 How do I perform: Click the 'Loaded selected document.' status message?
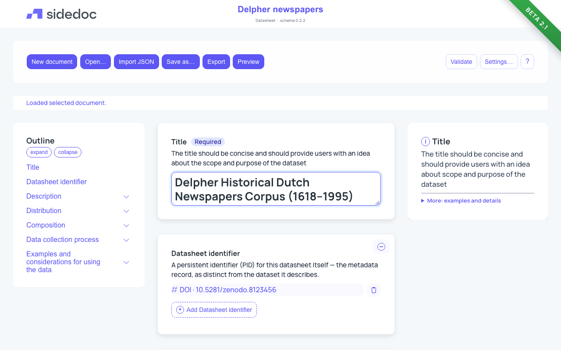pyautogui.click(x=66, y=103)
